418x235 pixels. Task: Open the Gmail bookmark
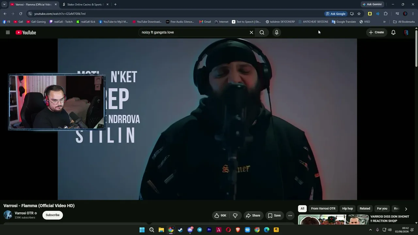click(x=205, y=22)
